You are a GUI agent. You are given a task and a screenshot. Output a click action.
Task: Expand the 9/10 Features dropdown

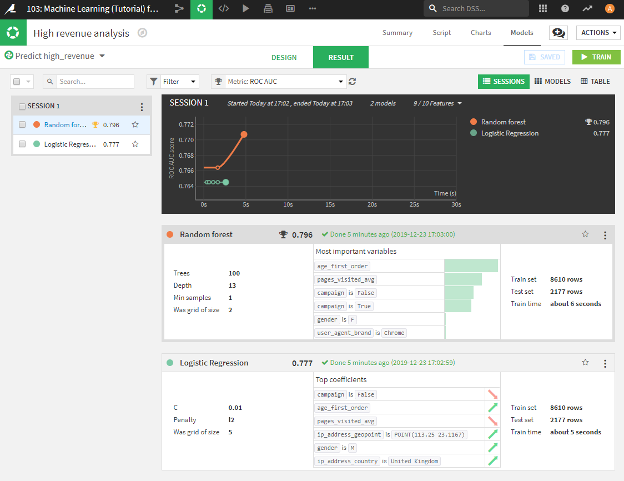coord(437,103)
